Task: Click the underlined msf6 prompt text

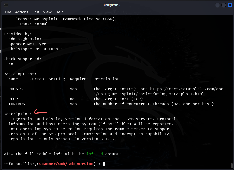Action: tap(8, 164)
